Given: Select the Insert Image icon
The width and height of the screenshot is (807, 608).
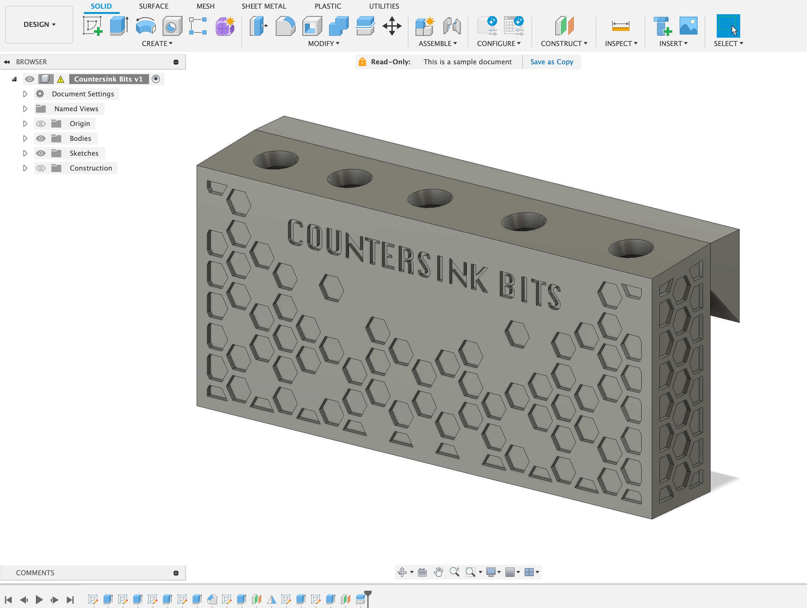Looking at the screenshot, I should pyautogui.click(x=689, y=26).
